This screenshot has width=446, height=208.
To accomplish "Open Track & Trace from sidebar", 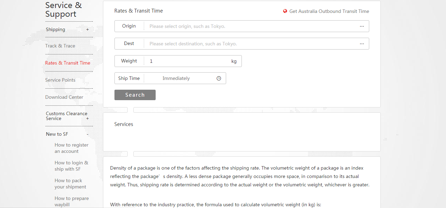I will (60, 46).
